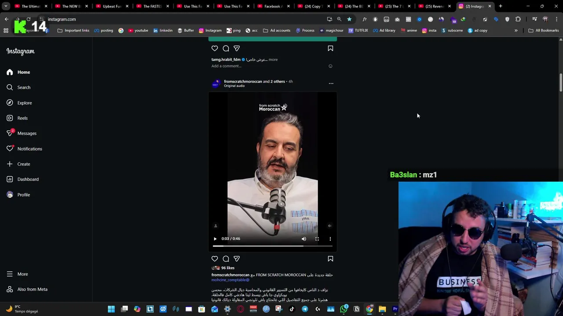Like the tamg.harabit_fdm post
Screen dimensions: 563x316
[x=215, y=48]
